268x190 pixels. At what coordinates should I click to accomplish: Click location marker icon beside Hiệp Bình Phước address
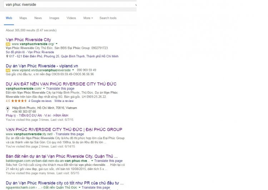[8, 109]
